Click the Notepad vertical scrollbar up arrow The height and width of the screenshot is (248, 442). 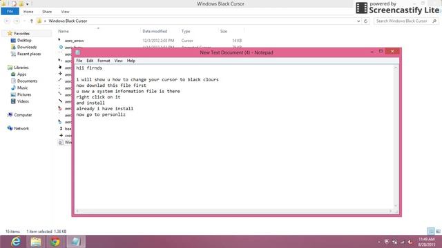(x=396, y=68)
